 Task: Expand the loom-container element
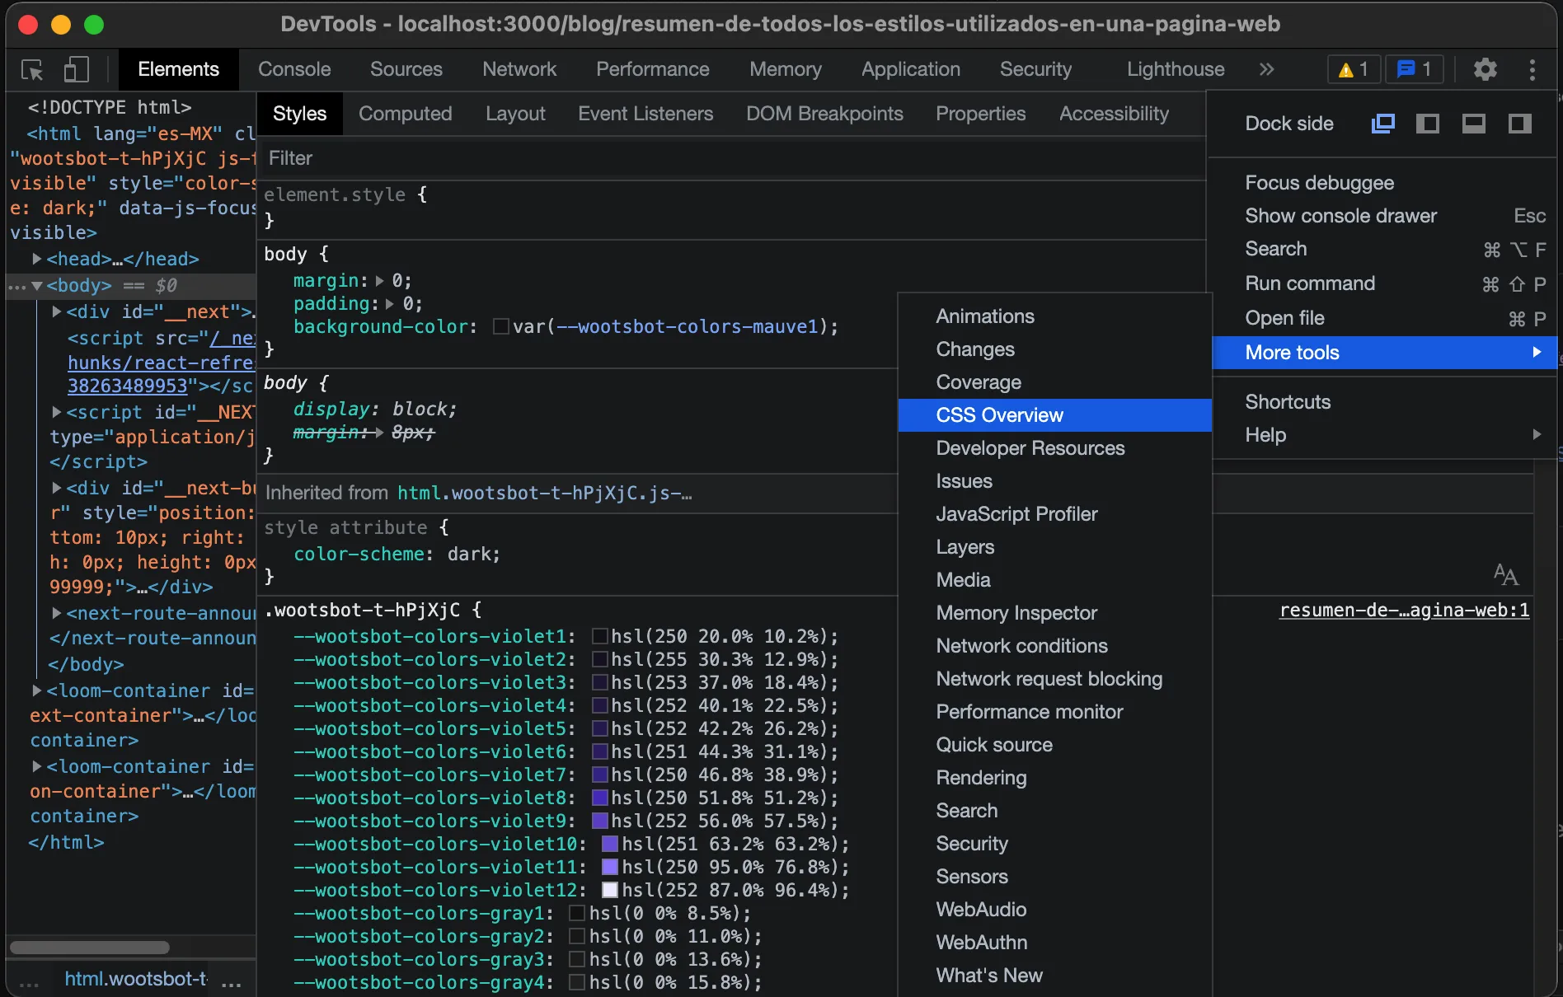click(x=37, y=690)
